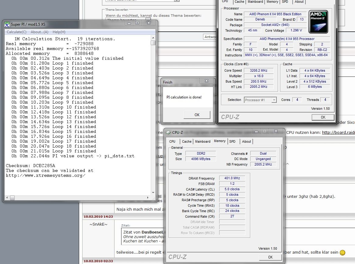Maximize the Super PI window
This screenshot has height=264, width=355.
coord(137,23)
